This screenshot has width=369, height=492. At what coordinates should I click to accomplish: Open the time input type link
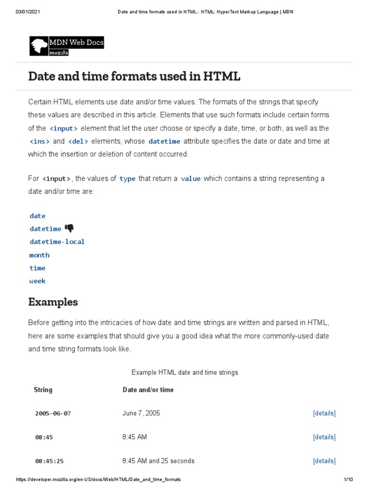point(37,268)
